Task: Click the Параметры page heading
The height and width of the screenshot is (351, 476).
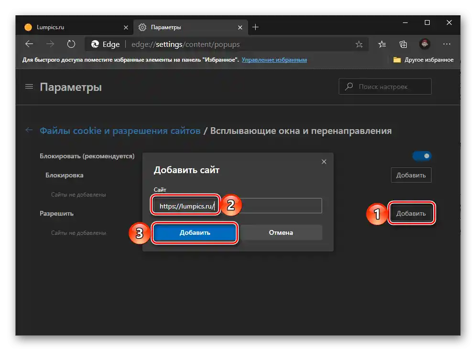Action: point(71,87)
